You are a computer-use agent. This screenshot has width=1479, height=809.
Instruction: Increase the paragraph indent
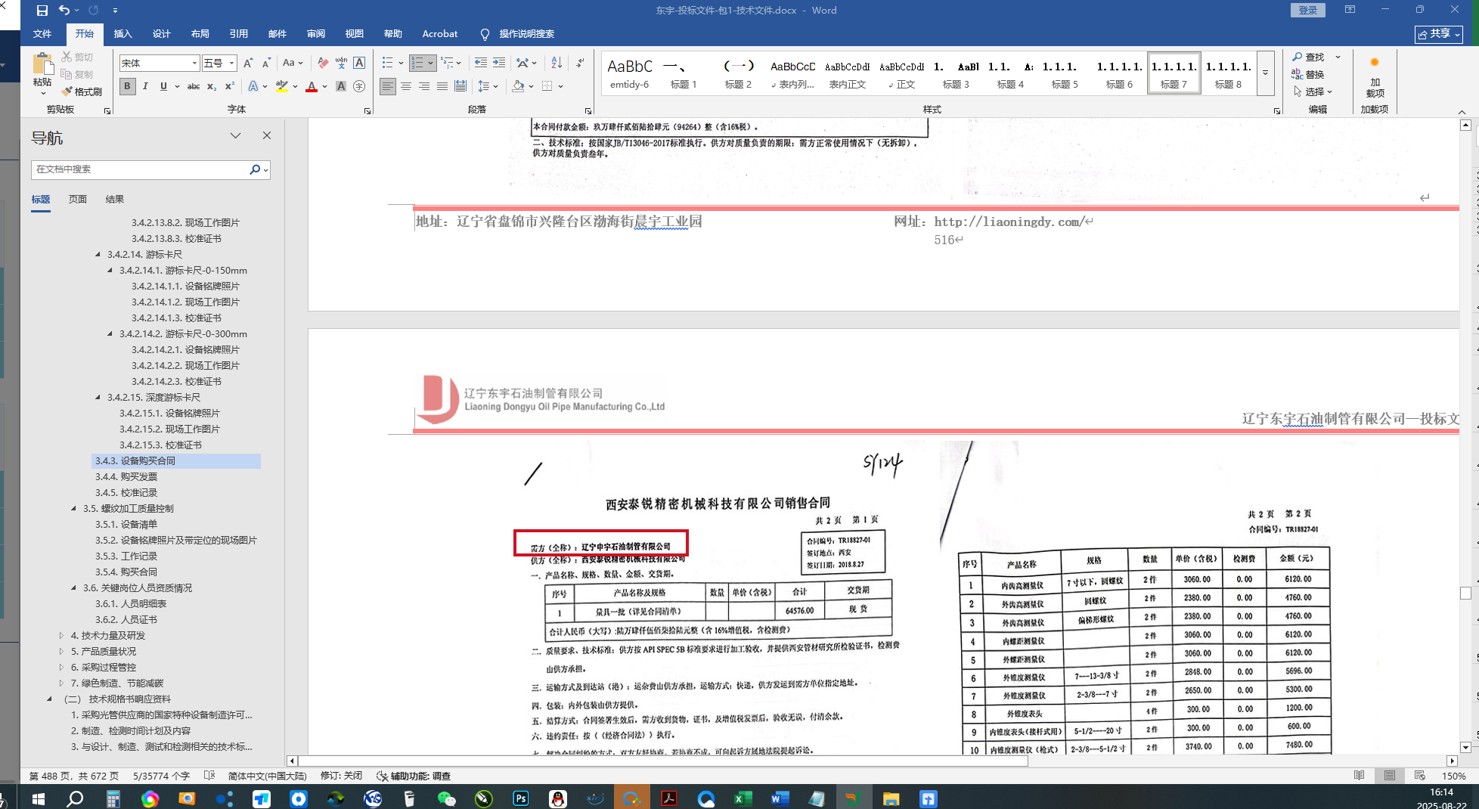coord(499,64)
